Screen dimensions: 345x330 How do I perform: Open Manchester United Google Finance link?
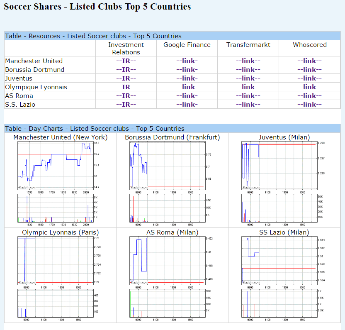(187, 61)
